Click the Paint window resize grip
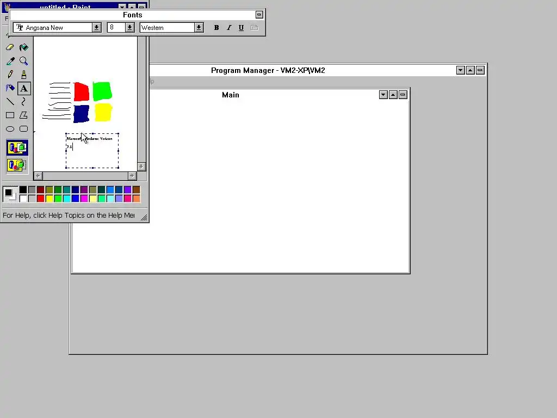This screenshot has width=557, height=418. pos(144,218)
